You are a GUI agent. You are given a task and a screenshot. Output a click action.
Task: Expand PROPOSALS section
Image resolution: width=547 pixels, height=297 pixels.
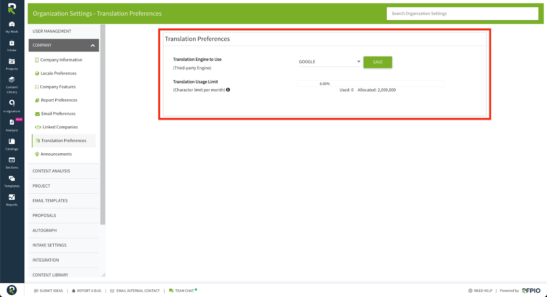click(x=64, y=215)
